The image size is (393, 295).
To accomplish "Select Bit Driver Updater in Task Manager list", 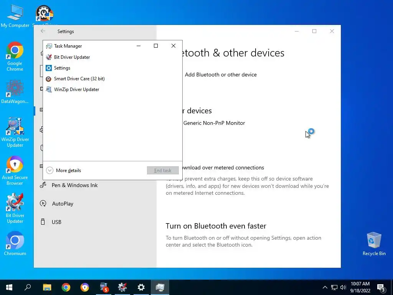I will pos(112,57).
